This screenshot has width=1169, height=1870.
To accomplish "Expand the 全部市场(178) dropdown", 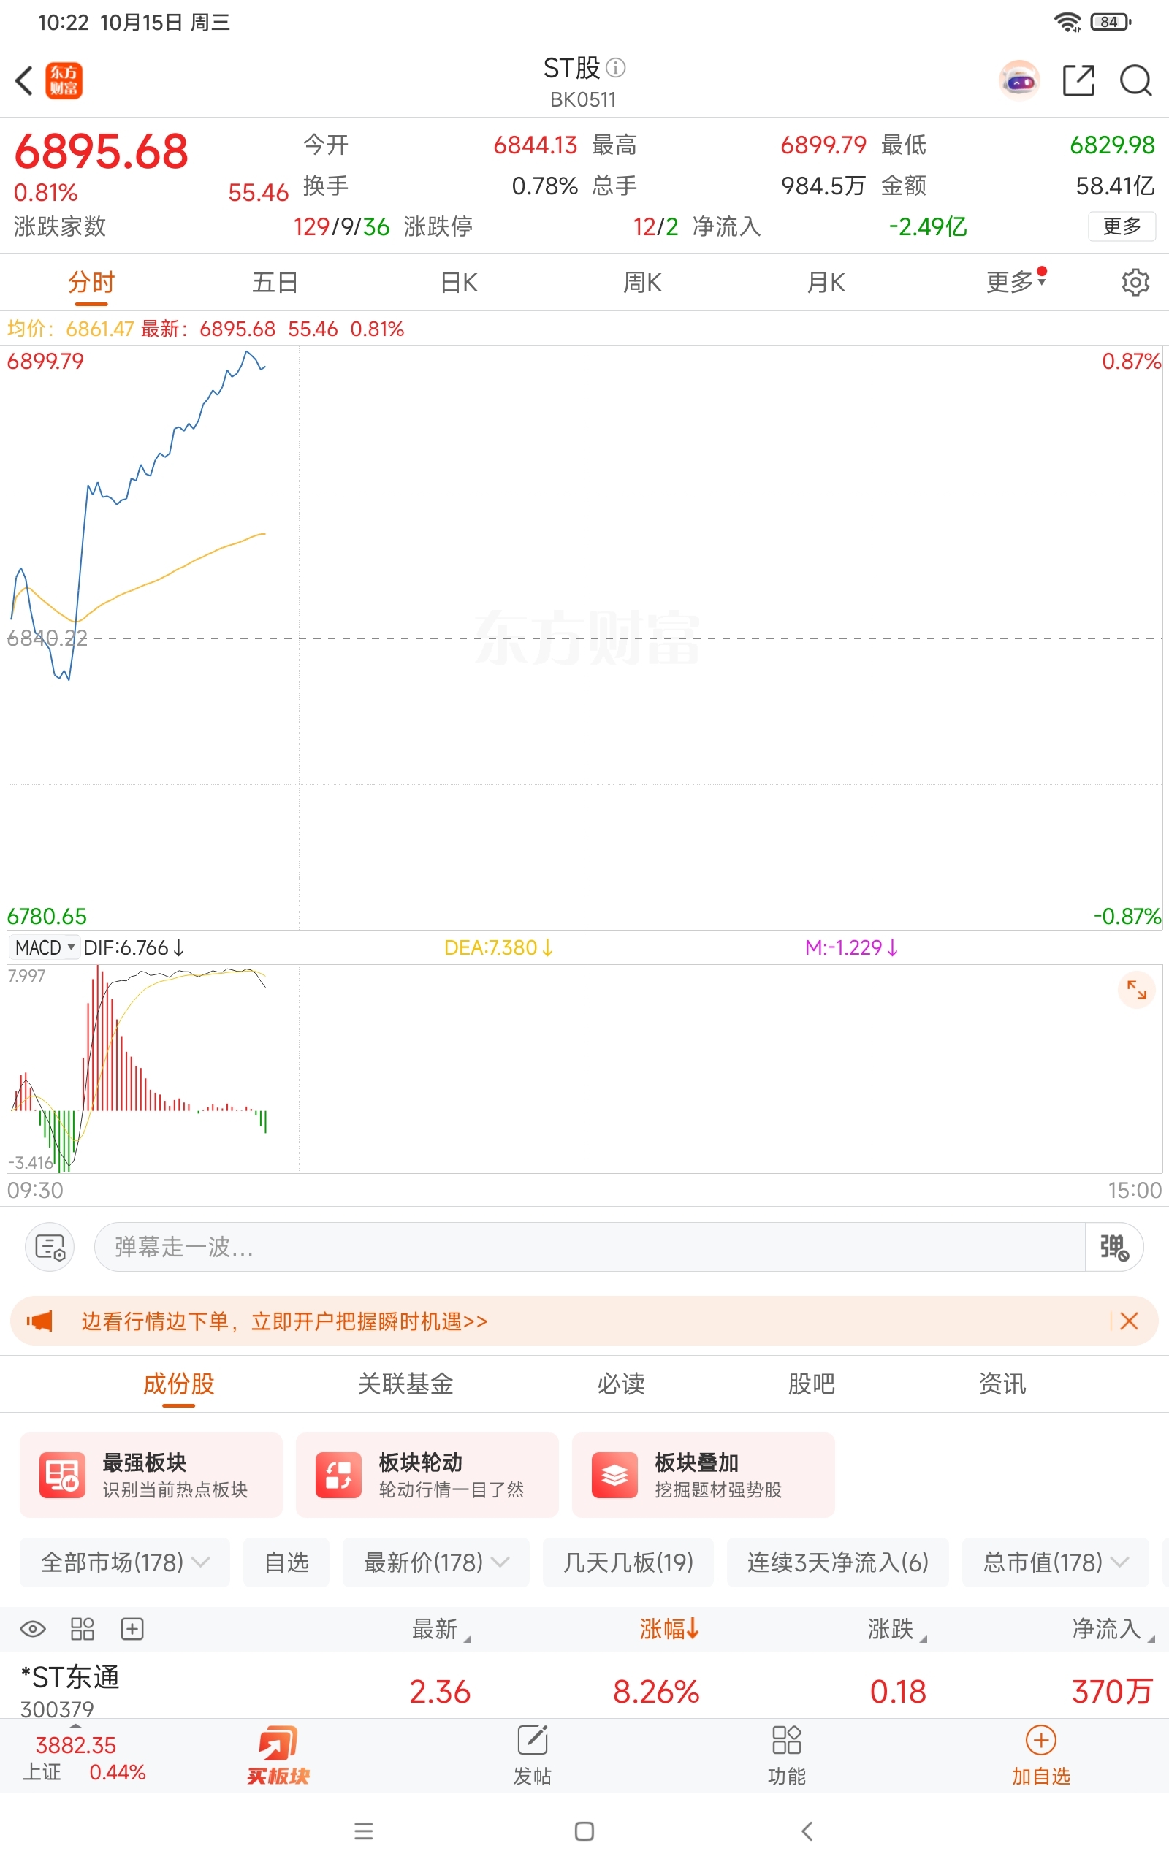I will point(124,1562).
